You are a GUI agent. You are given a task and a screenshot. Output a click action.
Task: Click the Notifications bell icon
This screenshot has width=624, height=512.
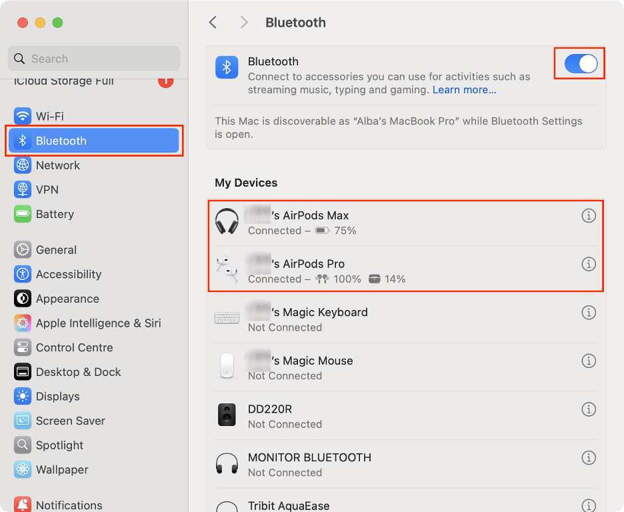[23, 505]
